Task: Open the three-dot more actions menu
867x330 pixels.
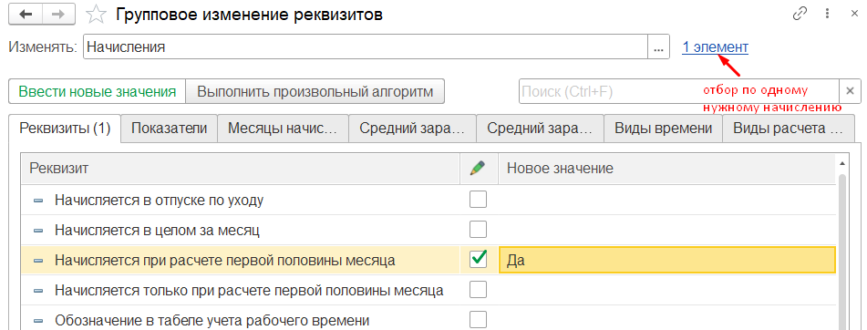Action: click(827, 14)
